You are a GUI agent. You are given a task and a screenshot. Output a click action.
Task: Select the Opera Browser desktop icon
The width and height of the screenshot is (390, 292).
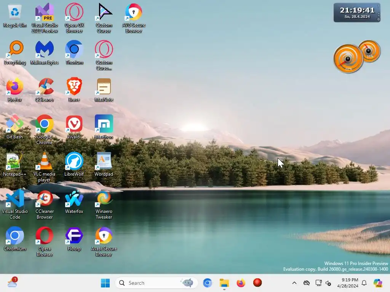[x=45, y=241]
